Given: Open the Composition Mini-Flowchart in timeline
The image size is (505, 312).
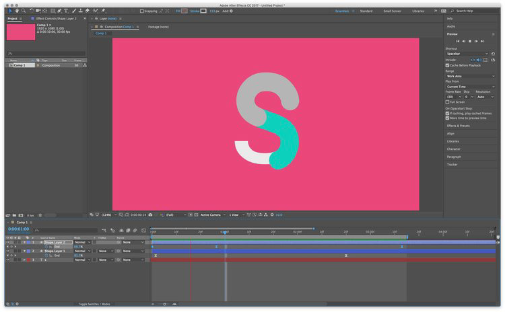Looking at the screenshot, I should click(x=104, y=230).
